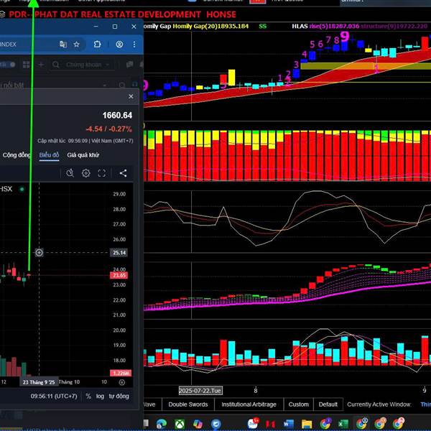Screen dimensions: 431x431
Task: Select the Institutional Arbitrage tab
Action: tap(249, 404)
